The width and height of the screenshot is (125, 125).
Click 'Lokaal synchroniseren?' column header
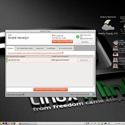pyautogui.click(x=60, y=57)
